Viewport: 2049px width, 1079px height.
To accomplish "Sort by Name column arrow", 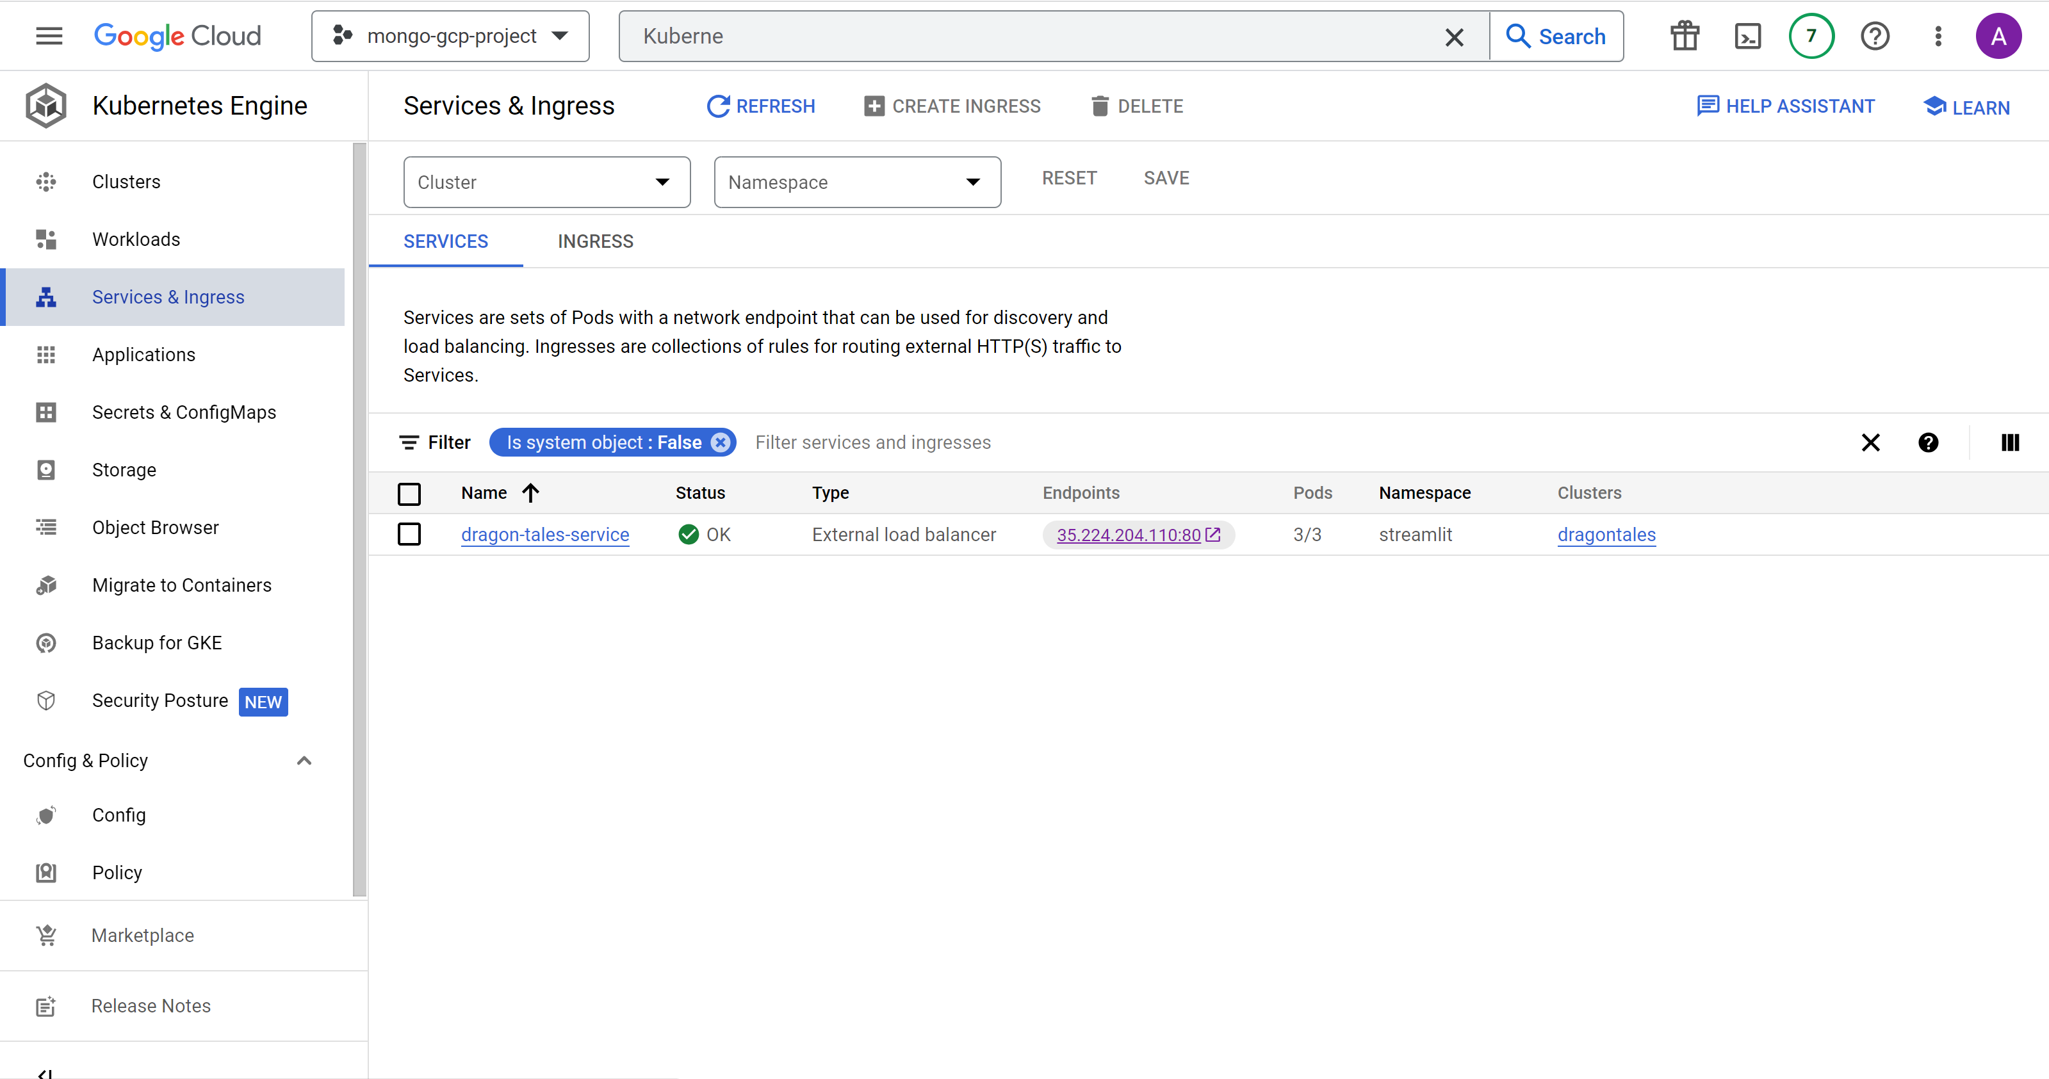I will click(x=530, y=493).
